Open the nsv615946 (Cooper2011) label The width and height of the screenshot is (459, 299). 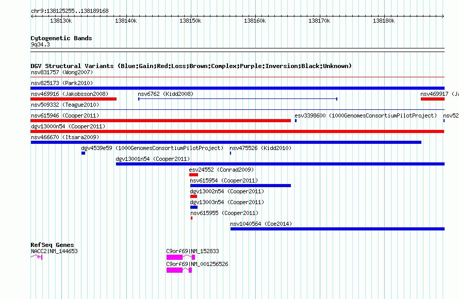(x=65, y=115)
